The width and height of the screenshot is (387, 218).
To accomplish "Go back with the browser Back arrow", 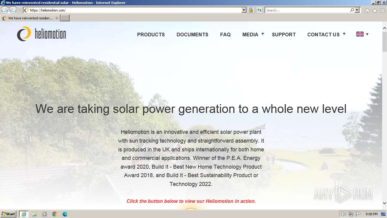I will (x=5, y=10).
